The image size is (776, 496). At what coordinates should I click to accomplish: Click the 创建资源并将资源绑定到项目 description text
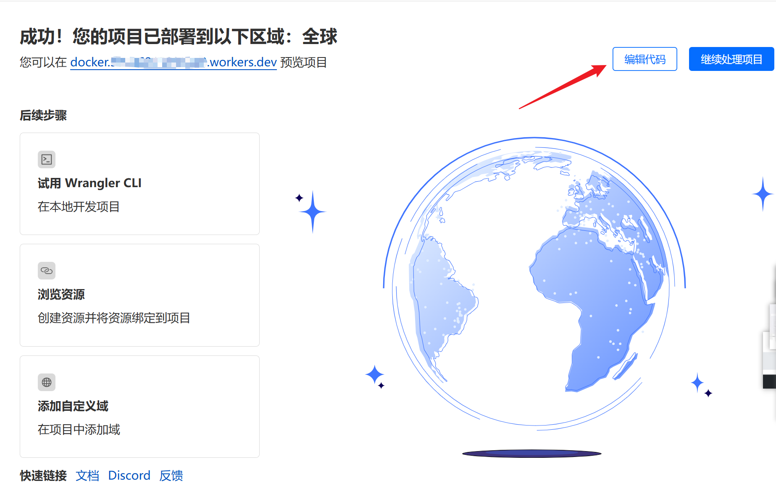click(113, 318)
